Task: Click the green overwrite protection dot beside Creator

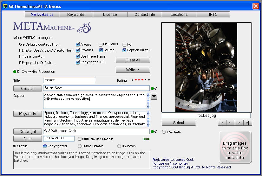Action: coord(153,88)
